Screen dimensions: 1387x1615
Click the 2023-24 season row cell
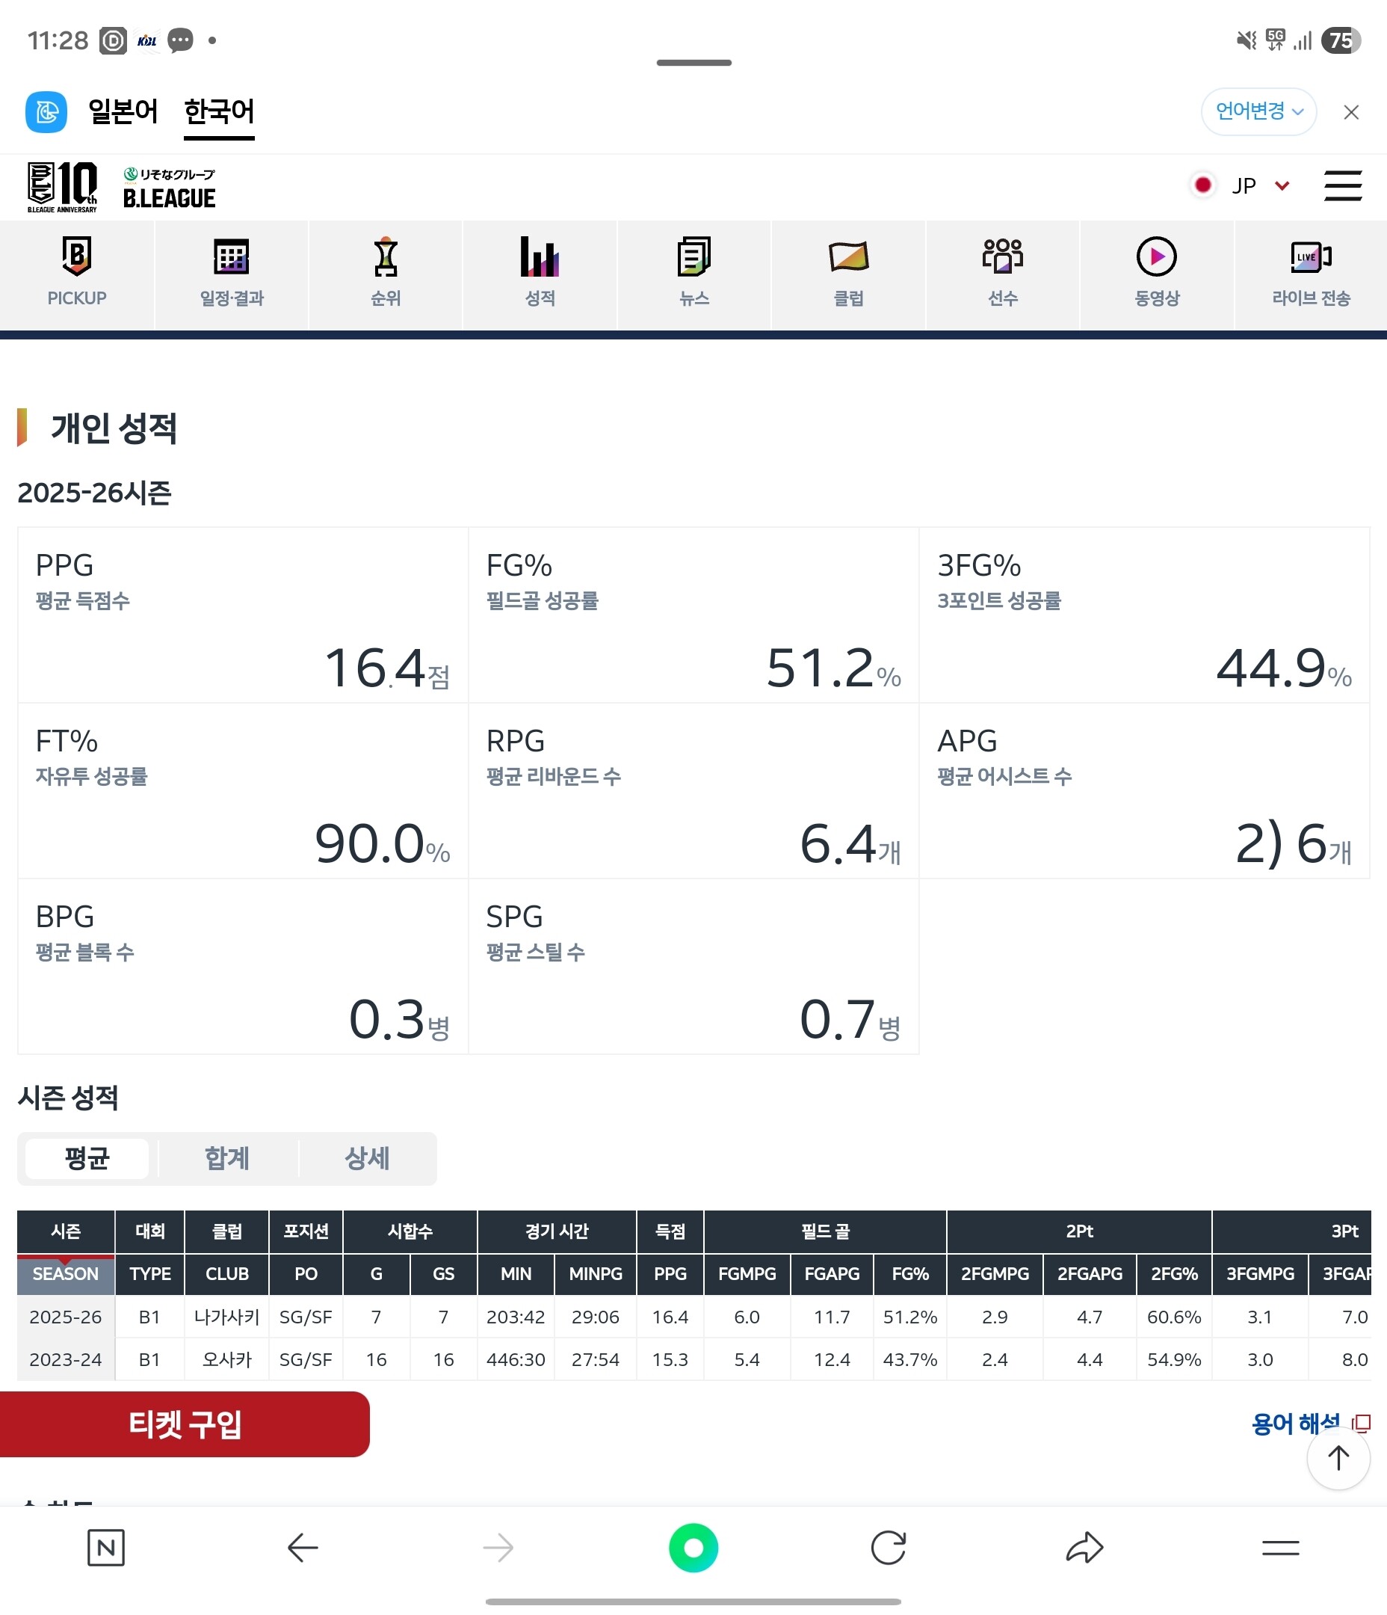pos(66,1359)
